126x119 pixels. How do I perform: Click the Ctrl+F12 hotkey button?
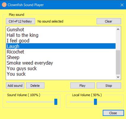(21, 21)
